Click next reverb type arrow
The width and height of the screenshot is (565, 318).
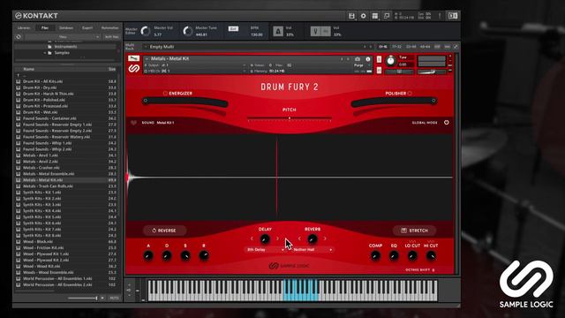(x=325, y=238)
